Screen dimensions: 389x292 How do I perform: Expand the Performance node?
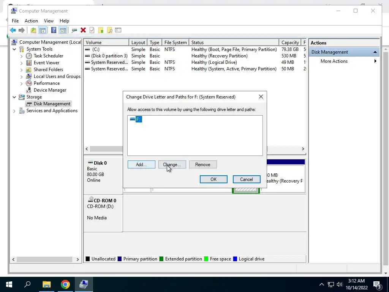coord(22,83)
